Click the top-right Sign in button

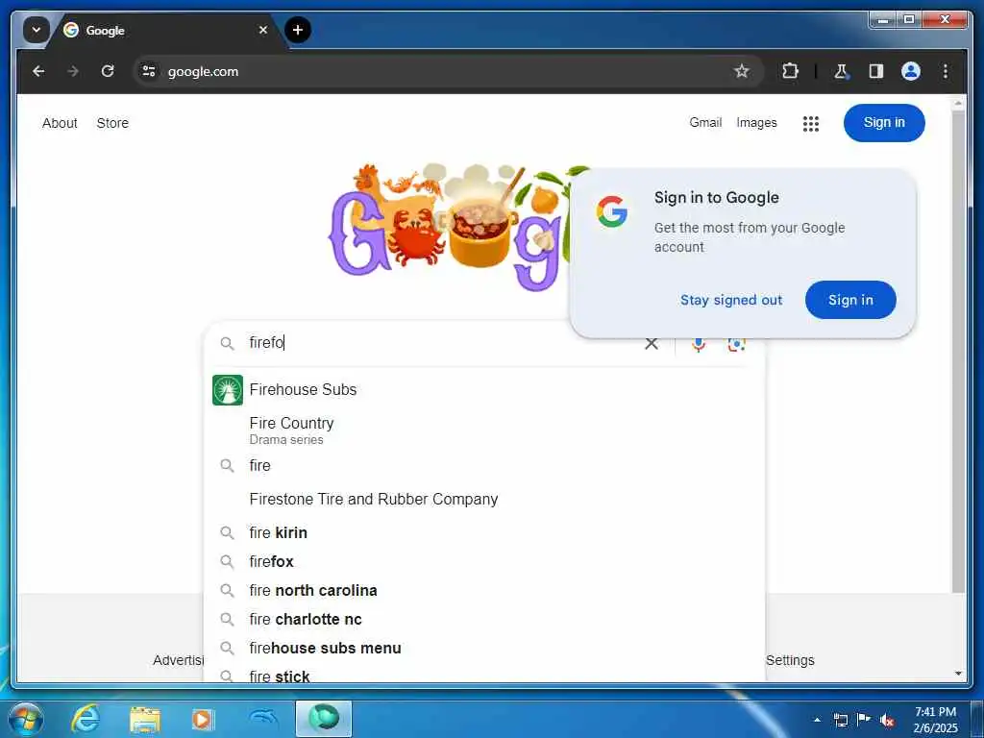tap(884, 122)
